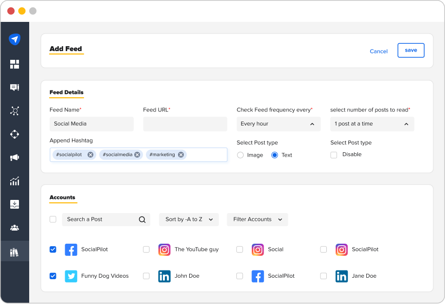The height and width of the screenshot is (304, 445).
Task: Enable the Disable checkbox under Select Post type
Action: 334,155
